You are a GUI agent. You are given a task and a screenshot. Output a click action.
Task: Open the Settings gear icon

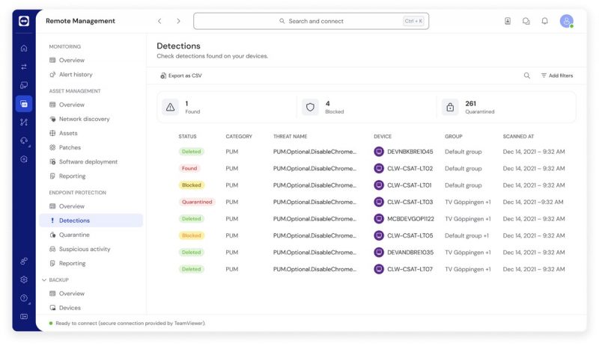(x=24, y=279)
